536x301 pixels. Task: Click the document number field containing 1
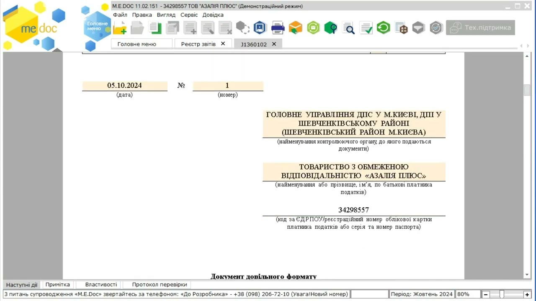tap(228, 86)
